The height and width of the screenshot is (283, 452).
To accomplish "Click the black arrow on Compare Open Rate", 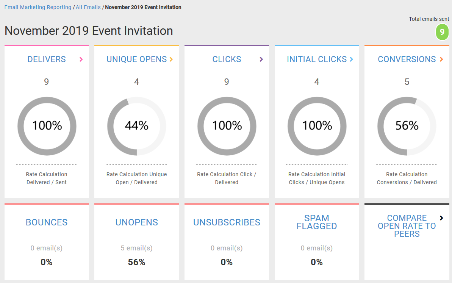I will point(441,218).
